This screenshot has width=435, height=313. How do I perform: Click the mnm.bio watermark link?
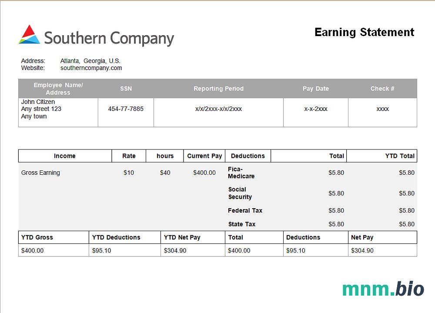click(x=383, y=289)
